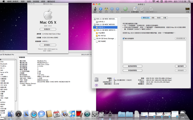
Task: Open the Help menu (輔助說明)
Action: pos(51,1)
